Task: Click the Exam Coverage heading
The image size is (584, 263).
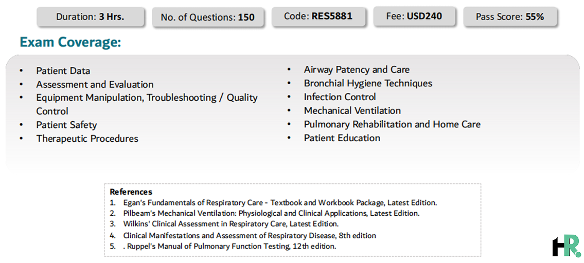Action: click(x=70, y=43)
